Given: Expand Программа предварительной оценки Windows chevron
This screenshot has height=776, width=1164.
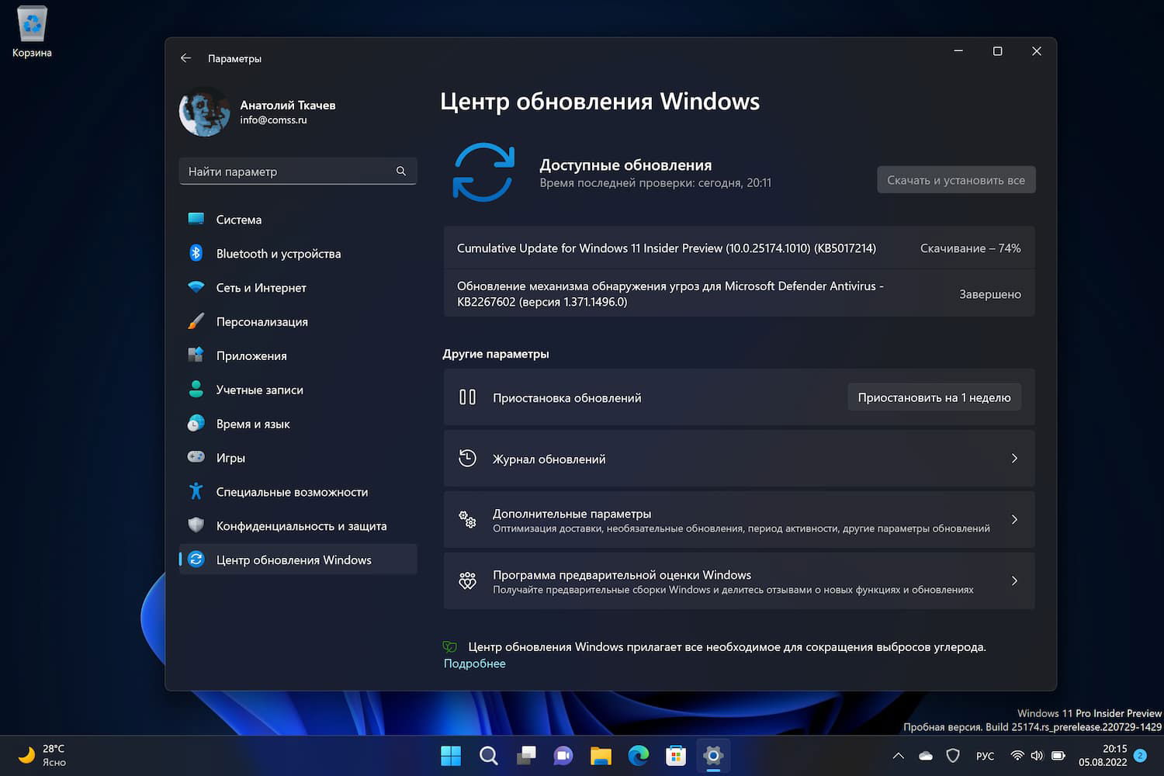Looking at the screenshot, I should pos(1014,581).
